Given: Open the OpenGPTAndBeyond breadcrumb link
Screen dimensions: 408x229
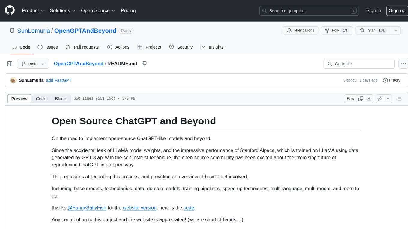Looking at the screenshot, I should [79, 64].
